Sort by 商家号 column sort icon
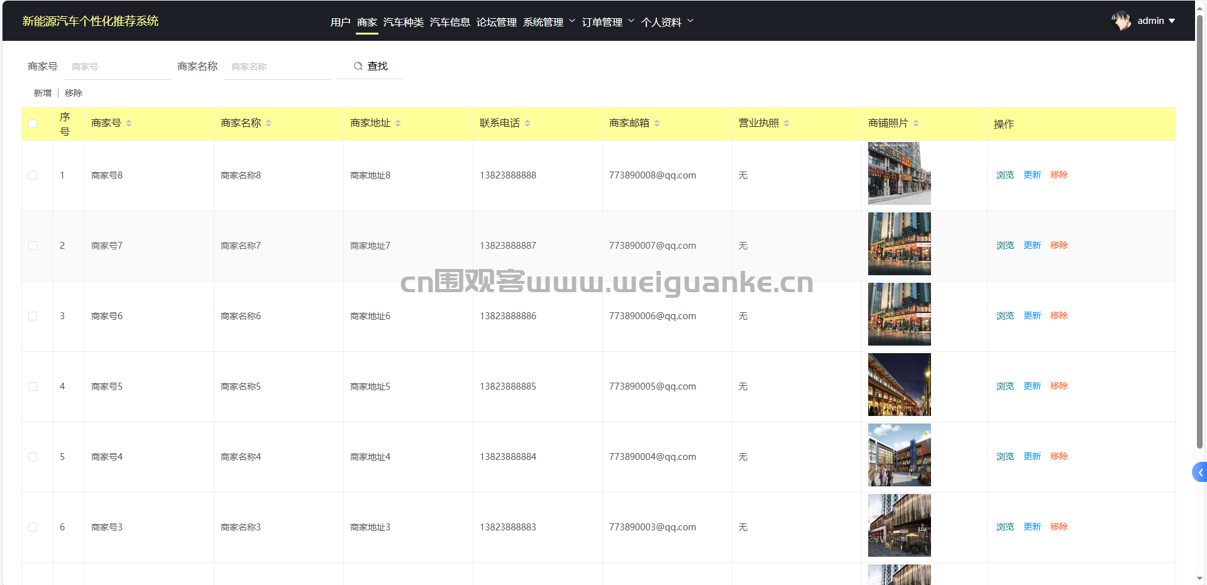Screen dimensions: 1207x585 click(x=129, y=123)
